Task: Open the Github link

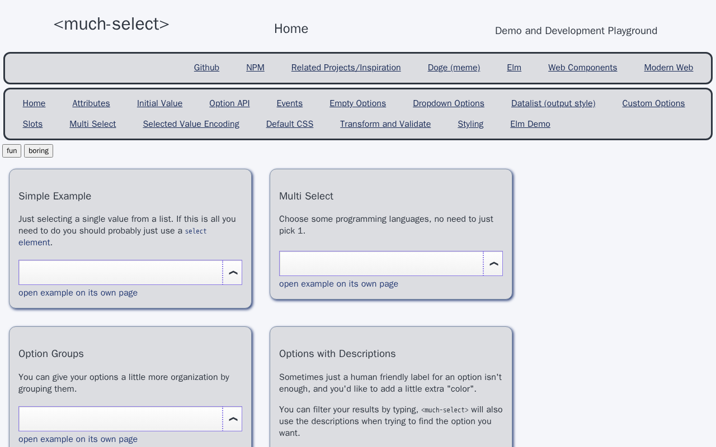Action: [206, 68]
